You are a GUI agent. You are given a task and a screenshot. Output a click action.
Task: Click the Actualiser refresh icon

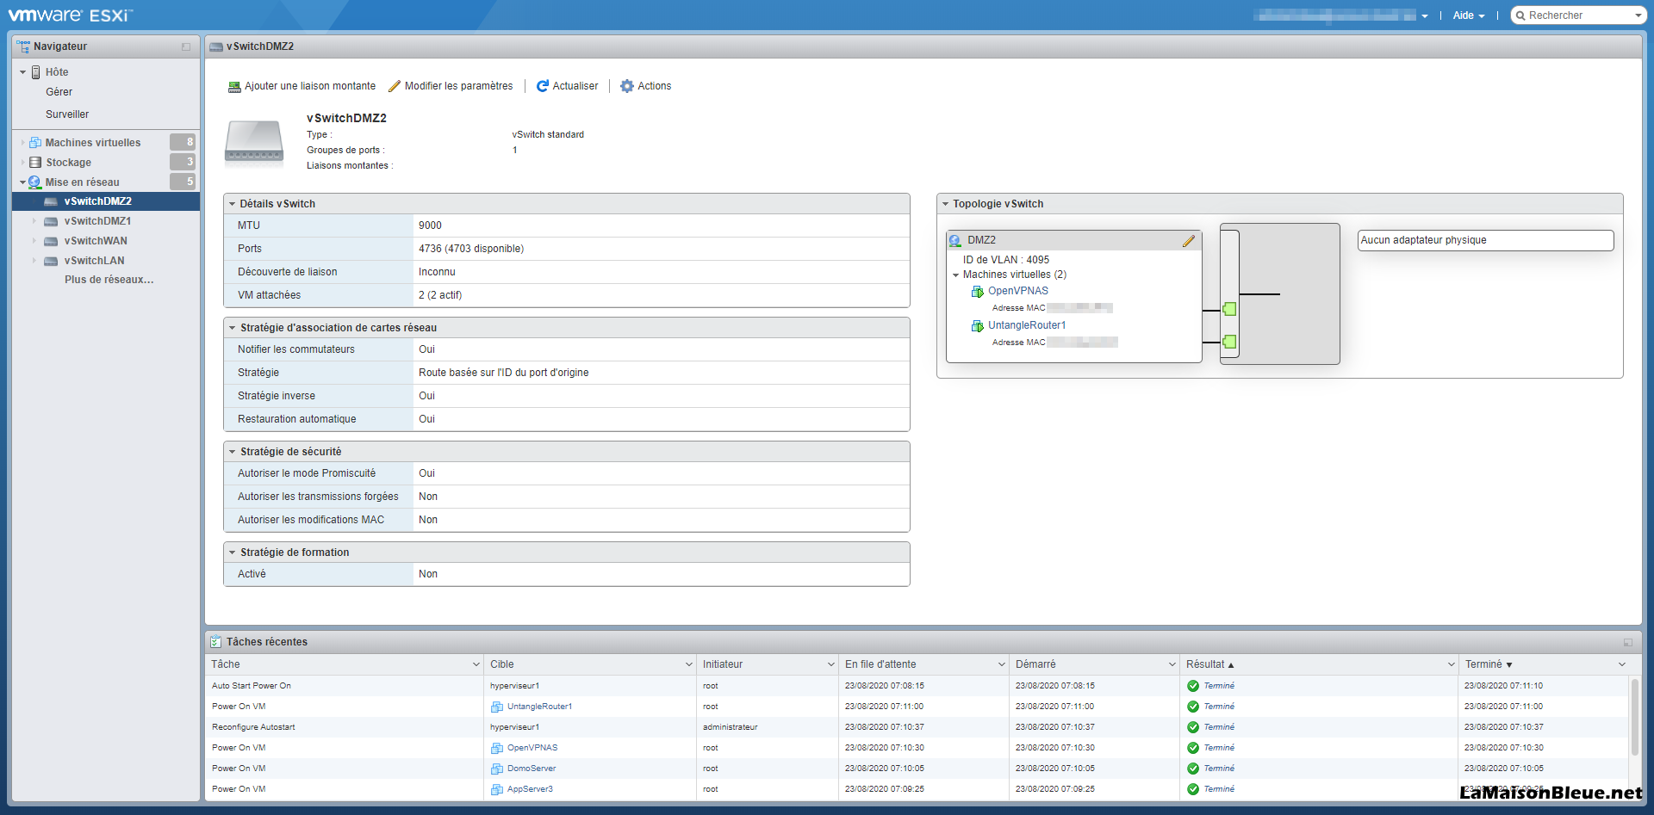[x=543, y=86]
